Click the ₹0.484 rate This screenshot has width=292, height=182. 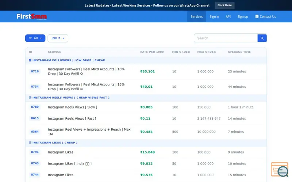pyautogui.click(x=146, y=132)
